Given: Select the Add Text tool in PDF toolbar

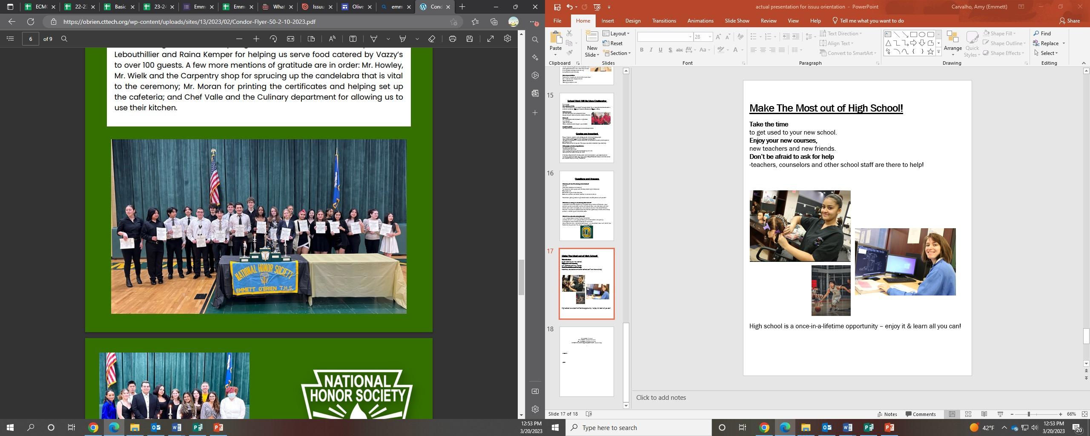Looking at the screenshot, I should click(x=353, y=39).
